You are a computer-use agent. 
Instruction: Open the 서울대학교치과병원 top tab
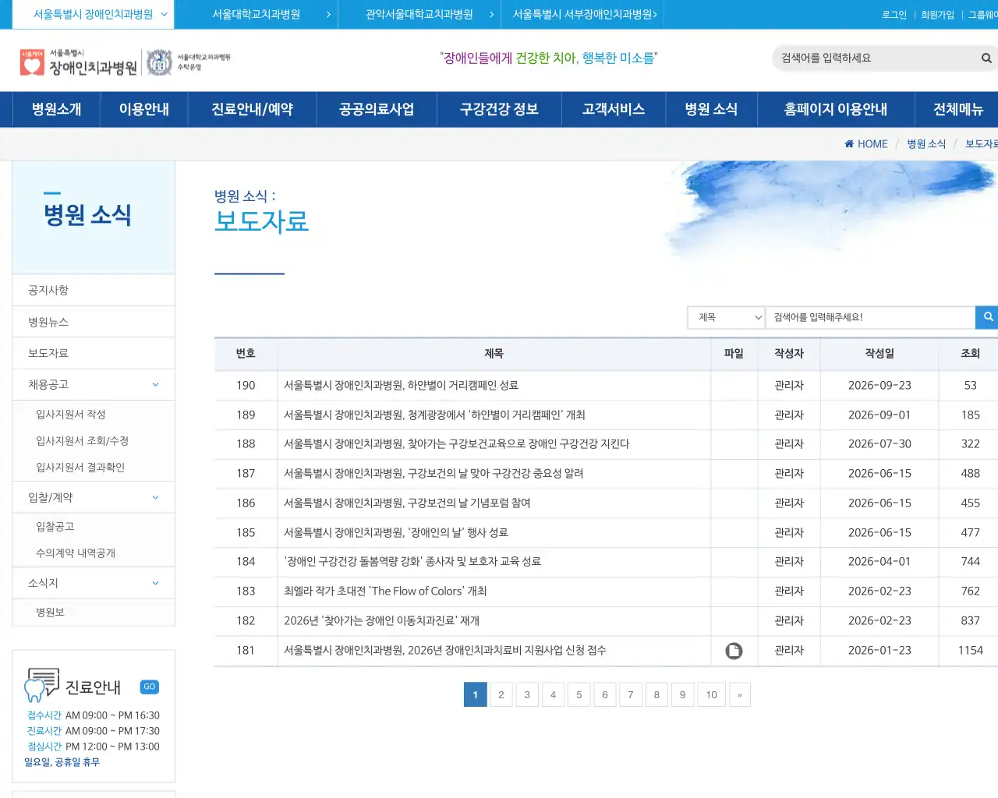[256, 15]
